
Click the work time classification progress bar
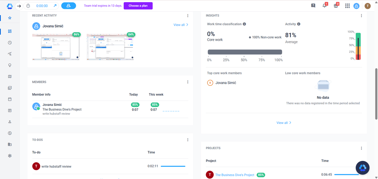point(245,52)
